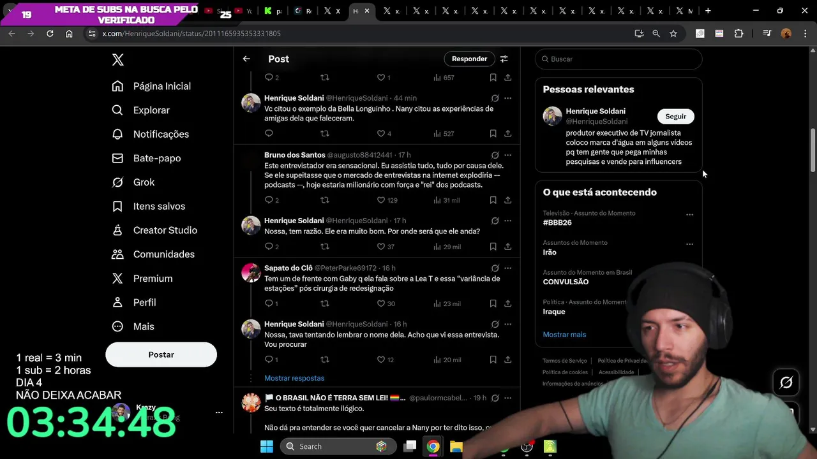Click the X logo in sidebar

[117, 59]
